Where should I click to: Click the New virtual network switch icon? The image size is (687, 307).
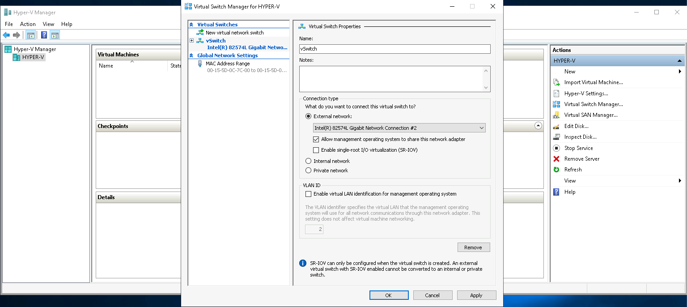(x=200, y=33)
